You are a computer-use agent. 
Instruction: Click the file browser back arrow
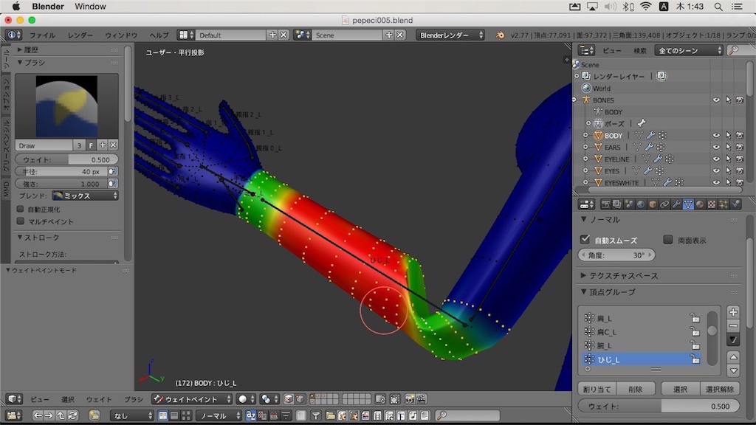(38, 415)
